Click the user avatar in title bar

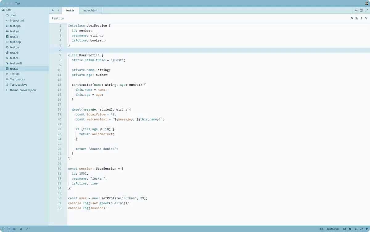(367, 3)
